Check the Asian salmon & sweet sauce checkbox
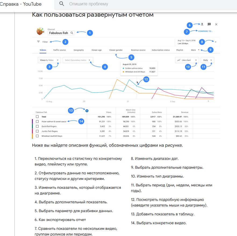 click(37, 121)
